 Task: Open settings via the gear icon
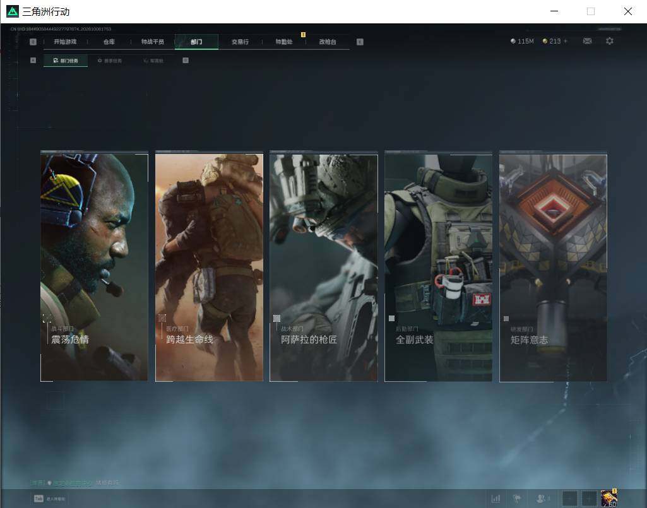pos(610,41)
